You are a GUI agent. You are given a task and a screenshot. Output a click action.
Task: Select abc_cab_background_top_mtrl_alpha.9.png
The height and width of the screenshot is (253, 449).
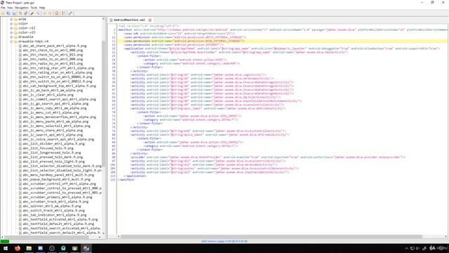(59, 86)
